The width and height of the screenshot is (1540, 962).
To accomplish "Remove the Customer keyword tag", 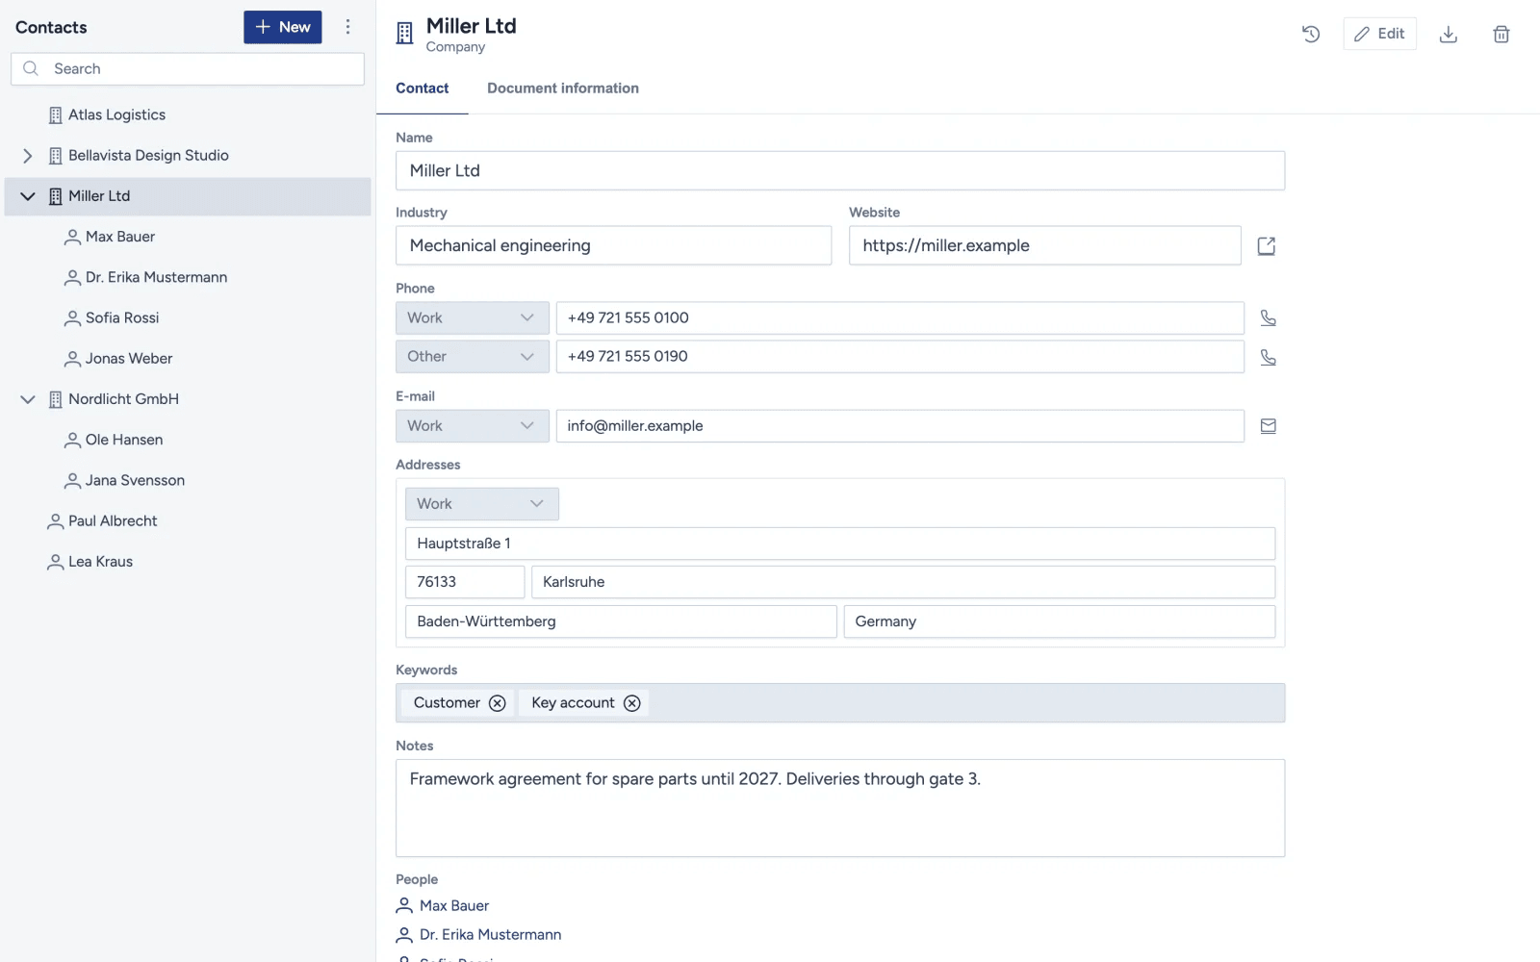I will [x=497, y=703].
